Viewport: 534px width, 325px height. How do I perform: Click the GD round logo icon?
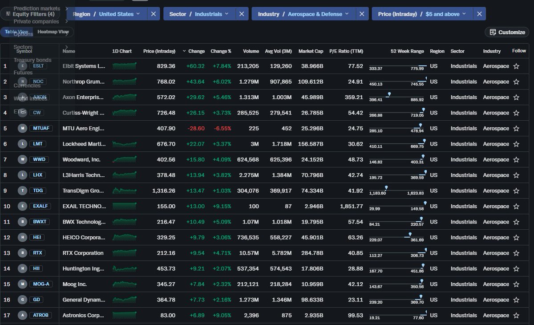click(22, 300)
